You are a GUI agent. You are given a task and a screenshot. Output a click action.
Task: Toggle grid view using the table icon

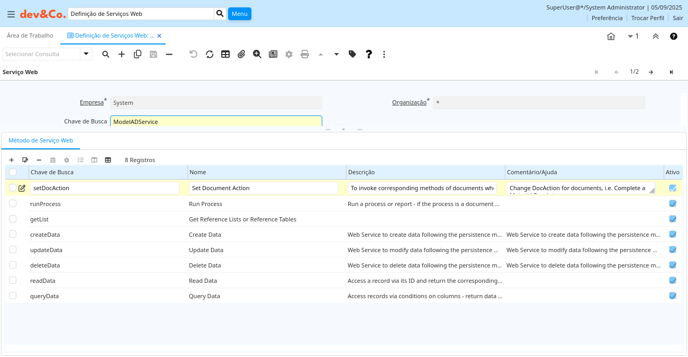(x=225, y=54)
